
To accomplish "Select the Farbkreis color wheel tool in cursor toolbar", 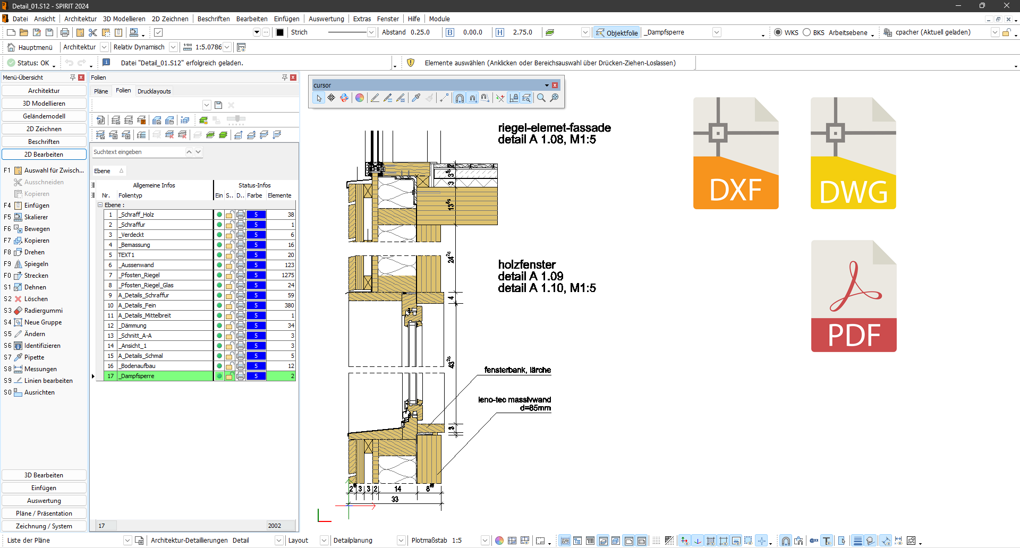I will [x=360, y=98].
